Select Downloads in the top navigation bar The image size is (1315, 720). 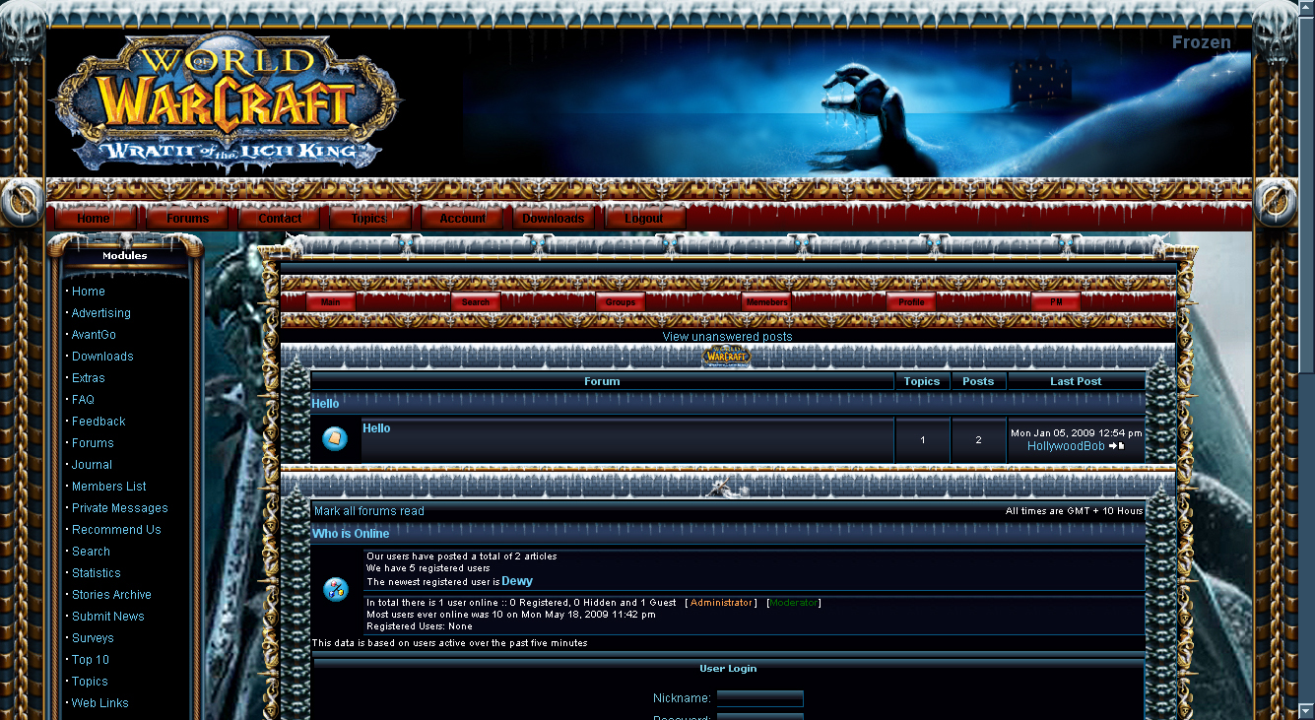pyautogui.click(x=553, y=219)
